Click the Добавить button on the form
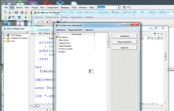This screenshot has height=111, width=174. point(125,36)
